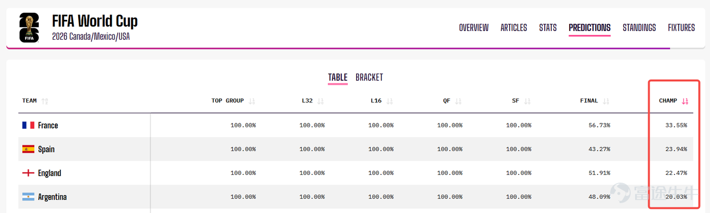Sort table by FINAL sort icon
Image resolution: width=710 pixels, height=213 pixels.
tap(606, 101)
